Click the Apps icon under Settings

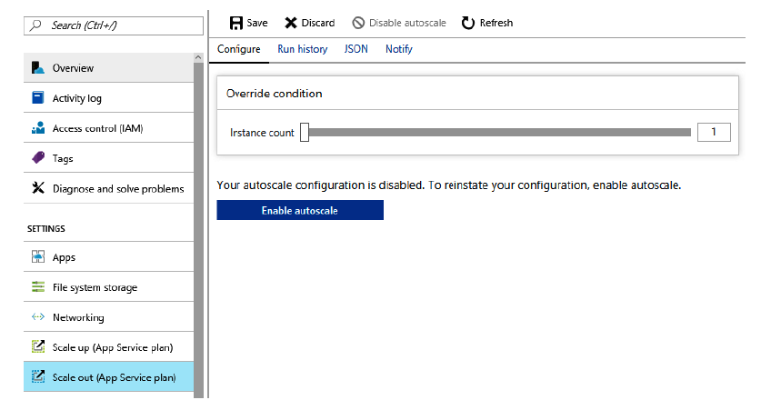pos(38,257)
